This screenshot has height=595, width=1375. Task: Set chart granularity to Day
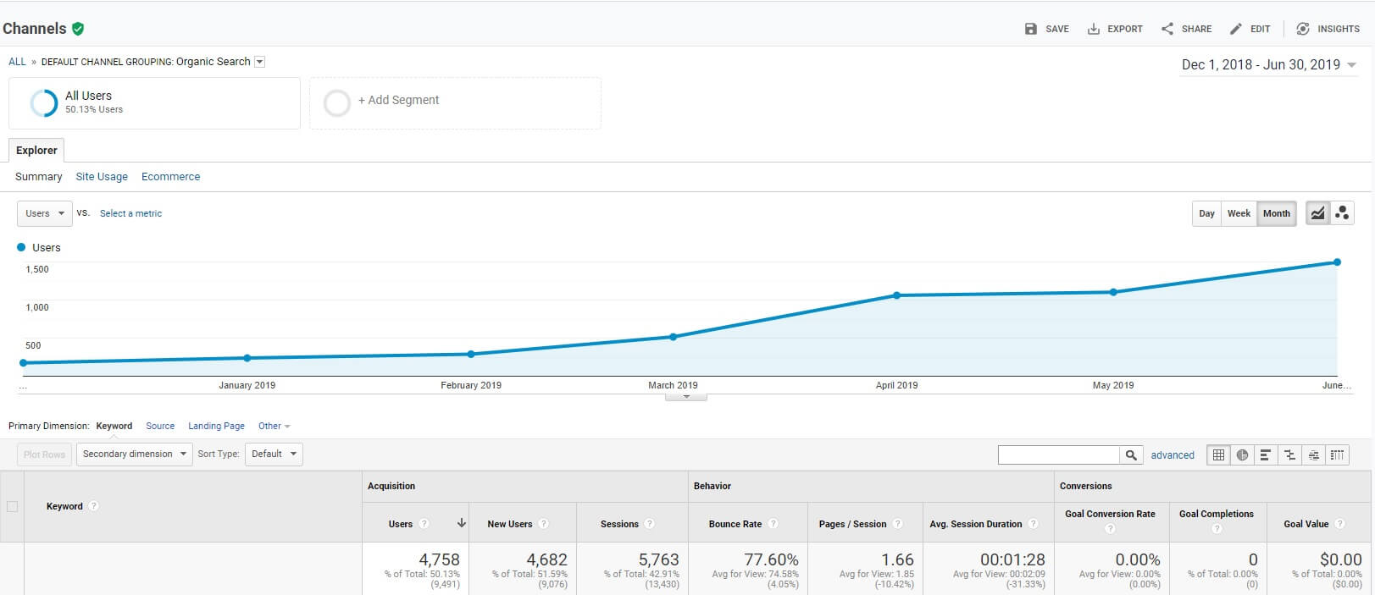tap(1207, 213)
